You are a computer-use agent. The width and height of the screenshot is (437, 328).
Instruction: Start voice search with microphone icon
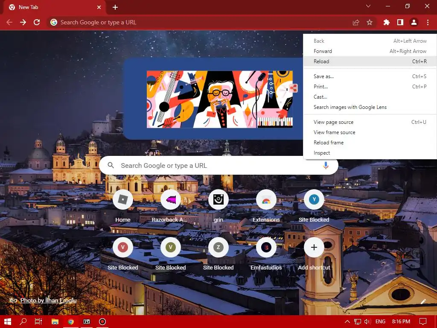click(x=326, y=165)
